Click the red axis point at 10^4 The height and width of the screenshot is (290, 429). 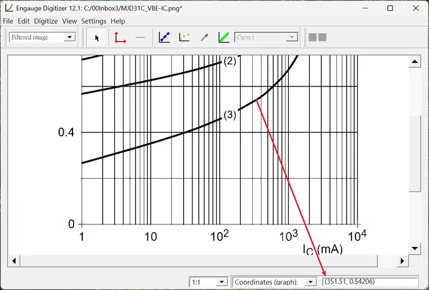point(357,224)
